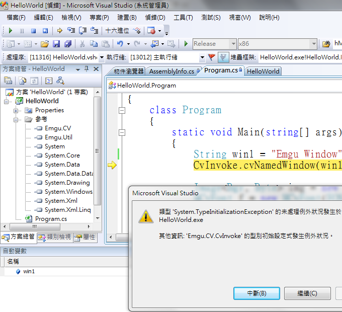Select the System.Drawing reference
Screen dimensions: 342x312
tap(67, 183)
